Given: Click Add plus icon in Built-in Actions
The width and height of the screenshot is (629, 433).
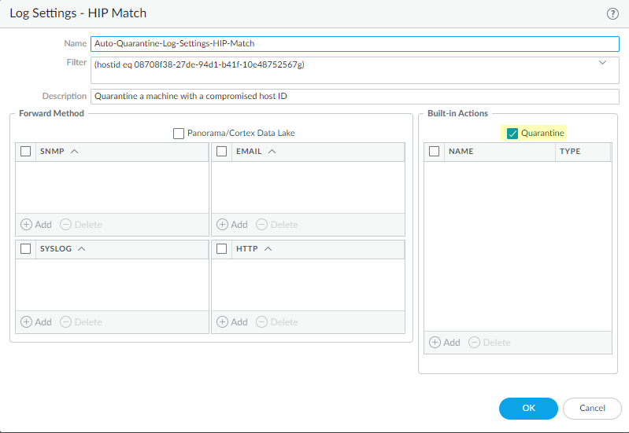Looking at the screenshot, I should [435, 343].
